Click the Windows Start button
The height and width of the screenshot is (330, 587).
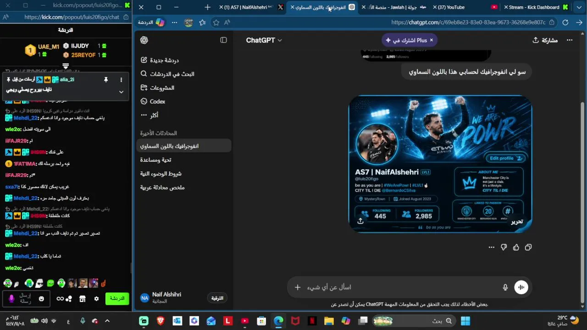pyautogui.click(x=465, y=321)
